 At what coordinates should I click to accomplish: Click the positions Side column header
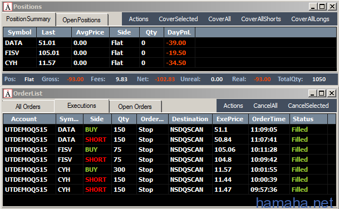[x=124, y=32]
